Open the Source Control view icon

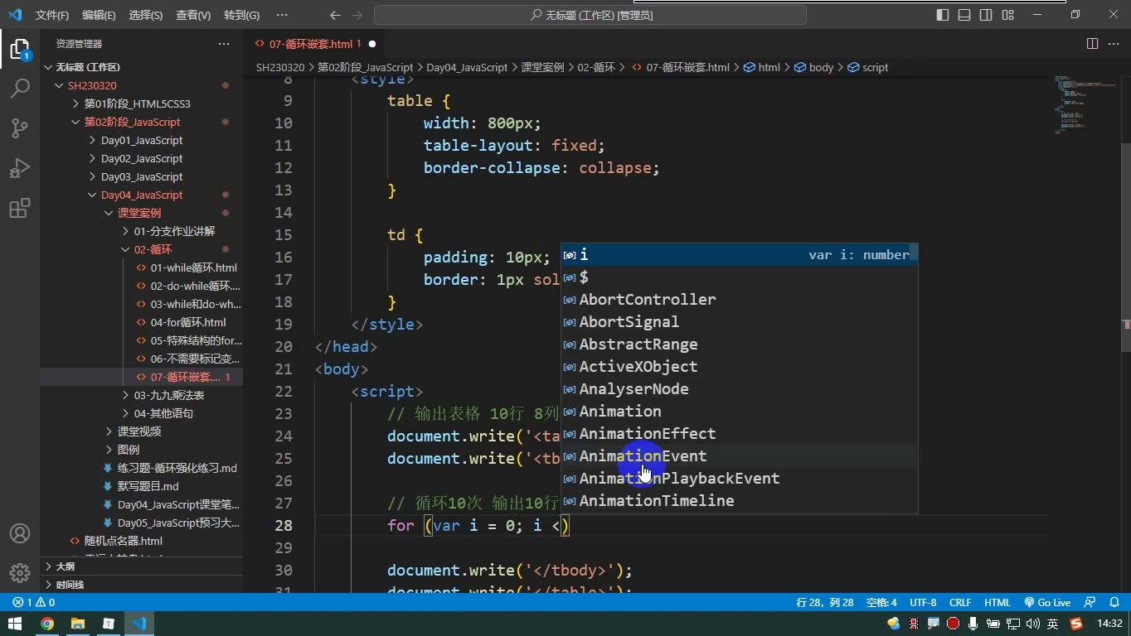coord(20,128)
